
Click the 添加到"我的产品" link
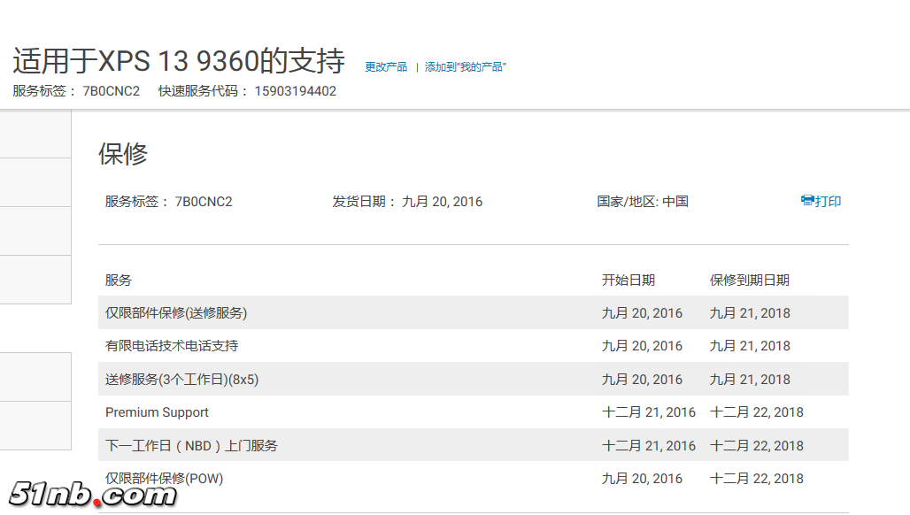(466, 67)
